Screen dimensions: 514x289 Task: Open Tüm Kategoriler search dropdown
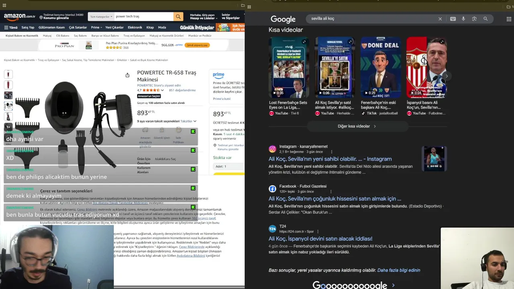click(101, 16)
